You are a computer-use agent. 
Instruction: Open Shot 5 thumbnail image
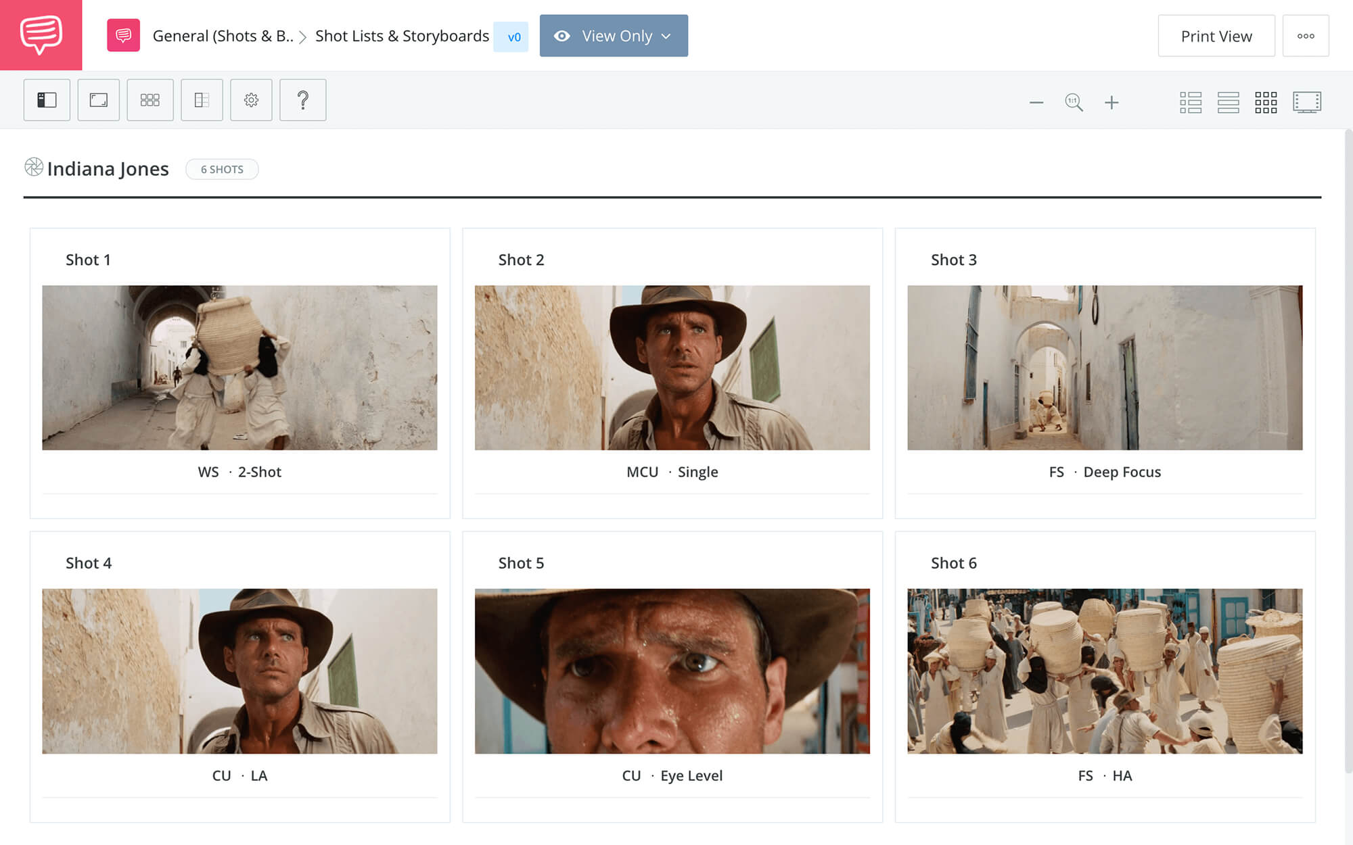point(672,671)
